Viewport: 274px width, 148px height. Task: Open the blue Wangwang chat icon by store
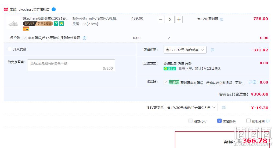[54, 9]
